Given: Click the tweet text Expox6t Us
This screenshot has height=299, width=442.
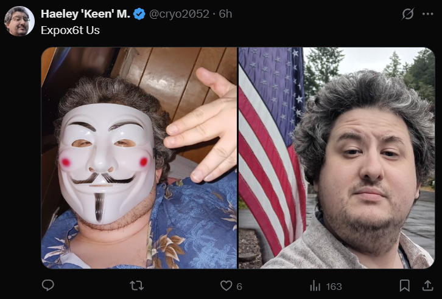Looking at the screenshot, I should click(x=70, y=30).
